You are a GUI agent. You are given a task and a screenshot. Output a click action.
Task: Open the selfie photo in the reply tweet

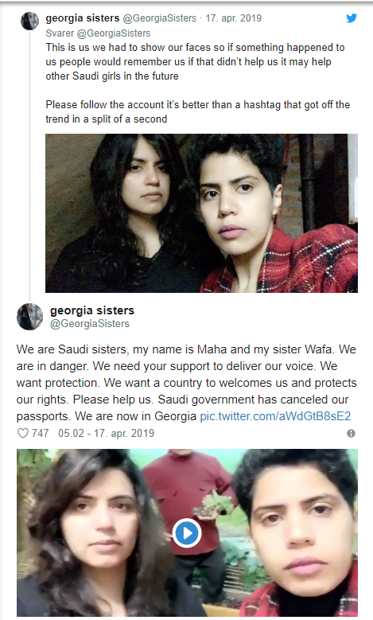[201, 213]
